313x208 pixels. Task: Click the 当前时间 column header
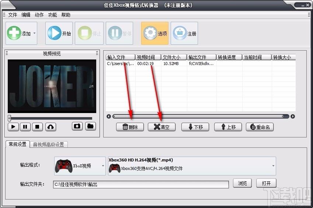[x=257, y=57]
